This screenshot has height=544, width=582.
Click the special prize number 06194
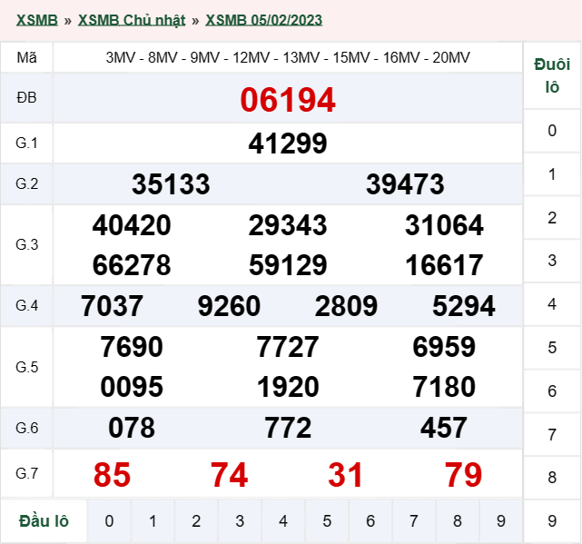(x=288, y=100)
